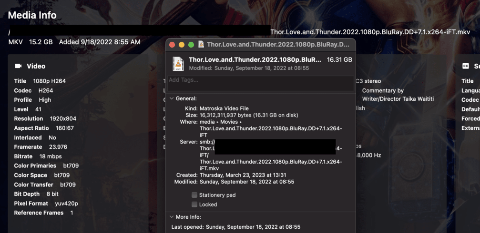480x233 pixels.
Task: Click the 16.31 GB size in window header
Action: pyautogui.click(x=339, y=60)
